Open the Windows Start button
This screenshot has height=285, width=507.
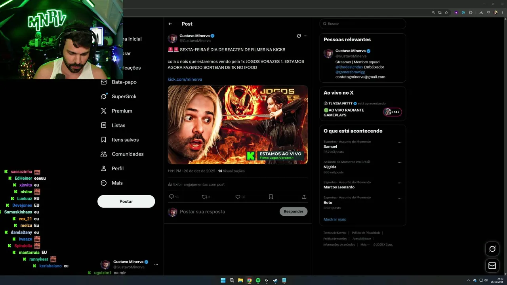[x=223, y=280]
